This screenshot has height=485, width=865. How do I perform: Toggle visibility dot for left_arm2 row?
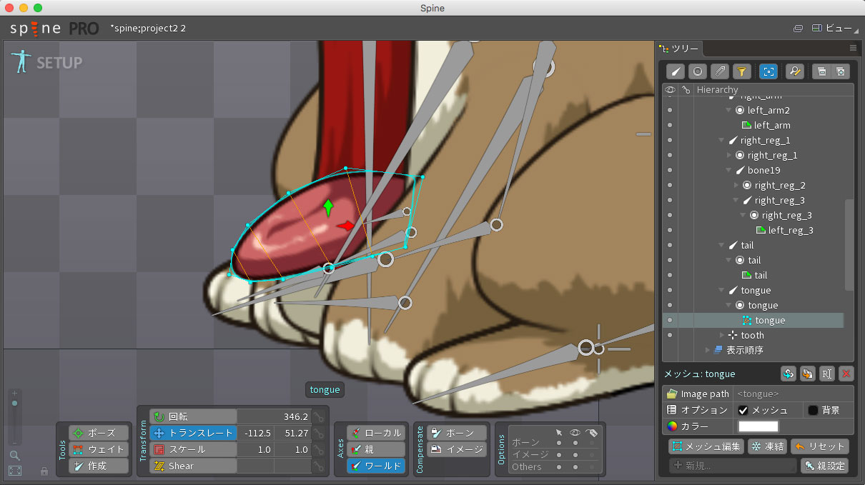[x=670, y=110]
